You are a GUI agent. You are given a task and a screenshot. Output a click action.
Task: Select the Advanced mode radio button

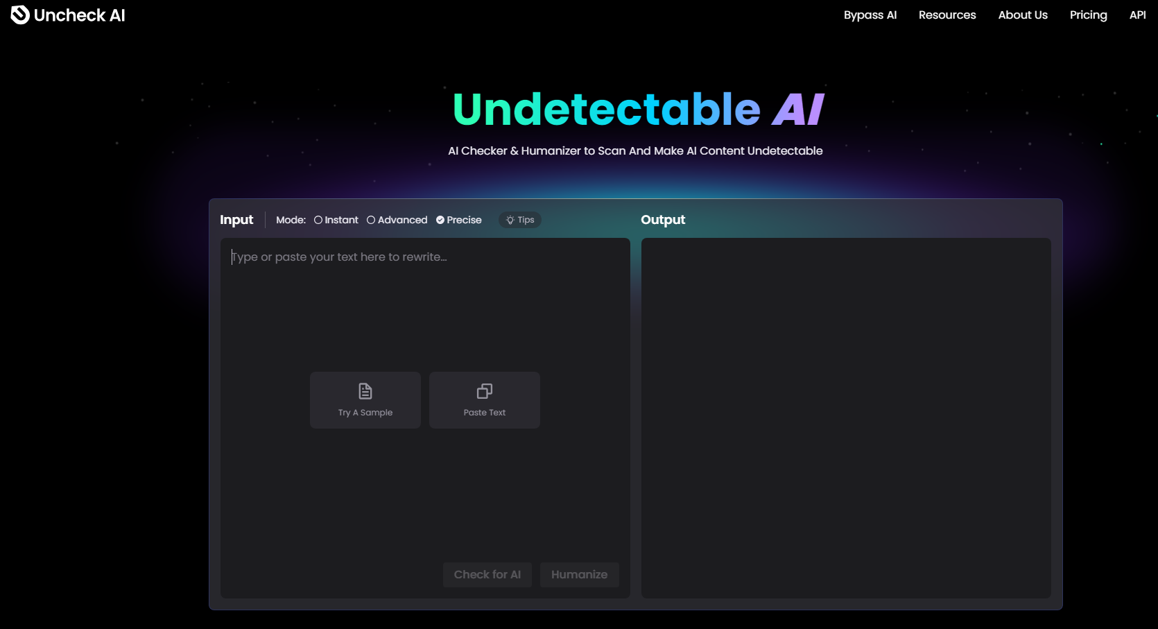371,220
